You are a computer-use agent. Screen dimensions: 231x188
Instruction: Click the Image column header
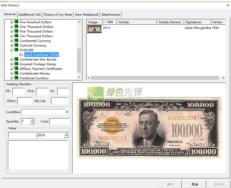coord(94,22)
